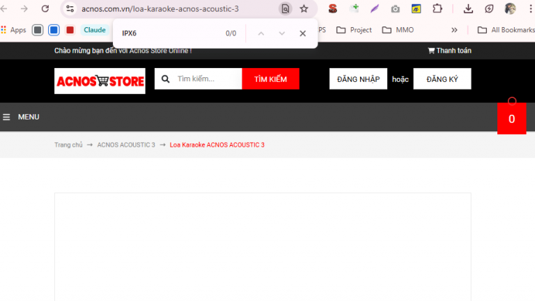Expand the hamburger MENU
Screen dimensions: 535x301
[x=21, y=117]
